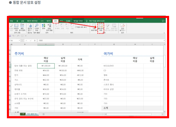Screen dimensions: 176x127
Task: Add a 새 메모 comment
Action: pos(57,27)
